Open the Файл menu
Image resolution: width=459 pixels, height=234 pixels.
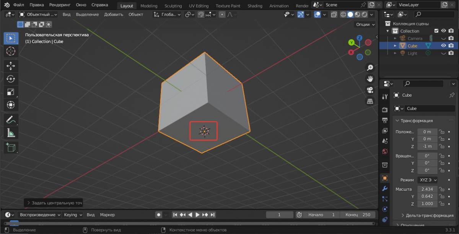coord(18,5)
